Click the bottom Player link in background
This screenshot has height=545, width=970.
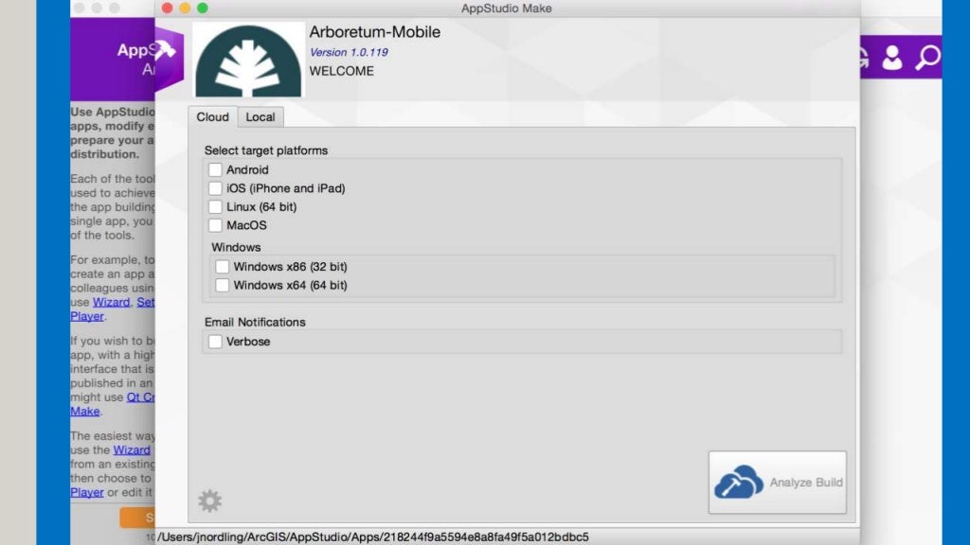coord(86,492)
